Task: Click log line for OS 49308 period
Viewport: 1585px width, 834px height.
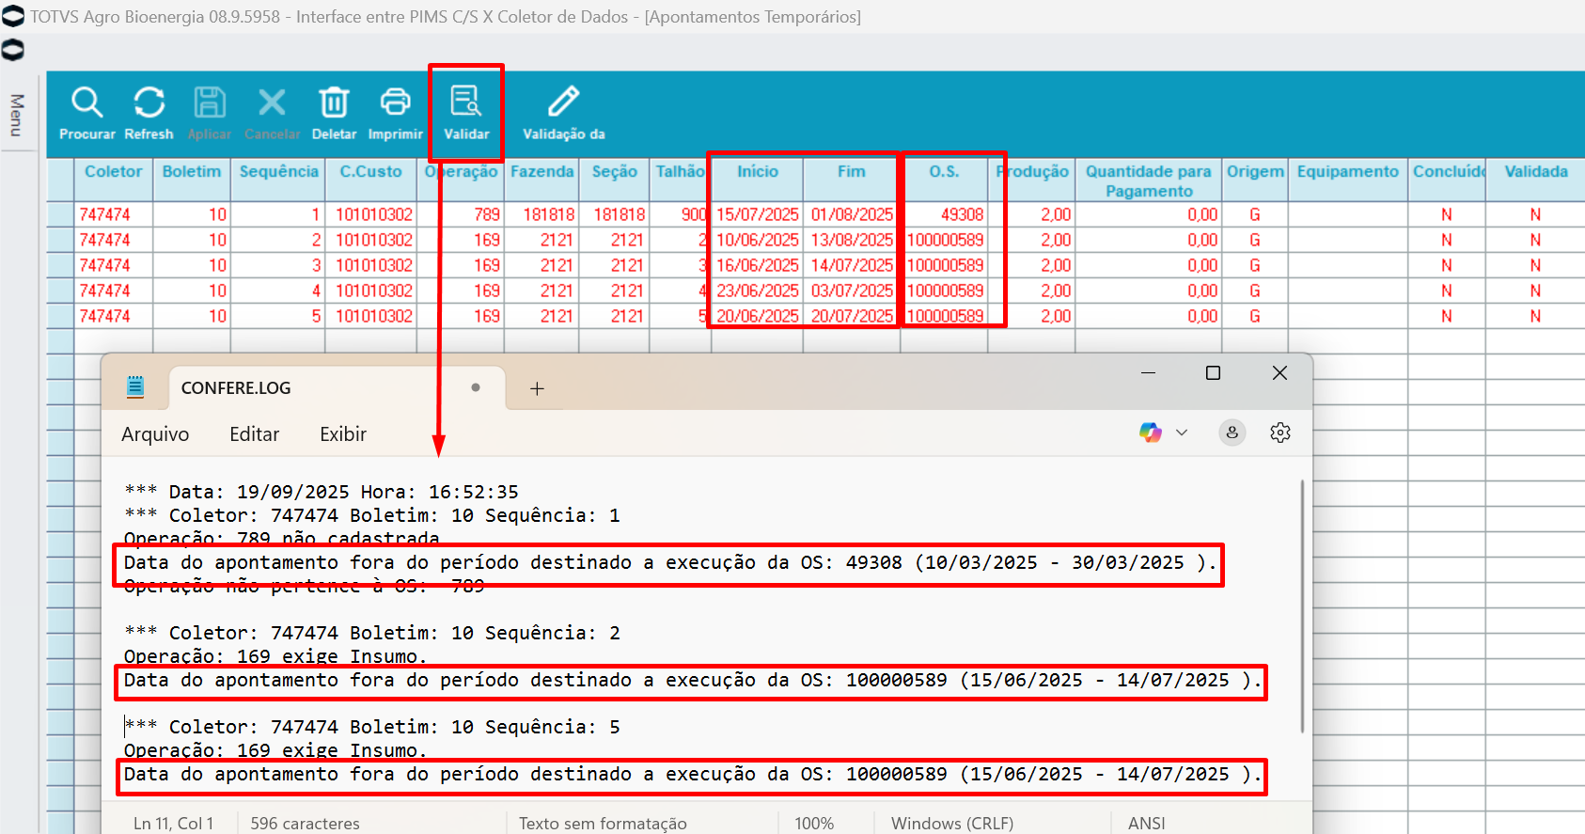Action: click(670, 562)
